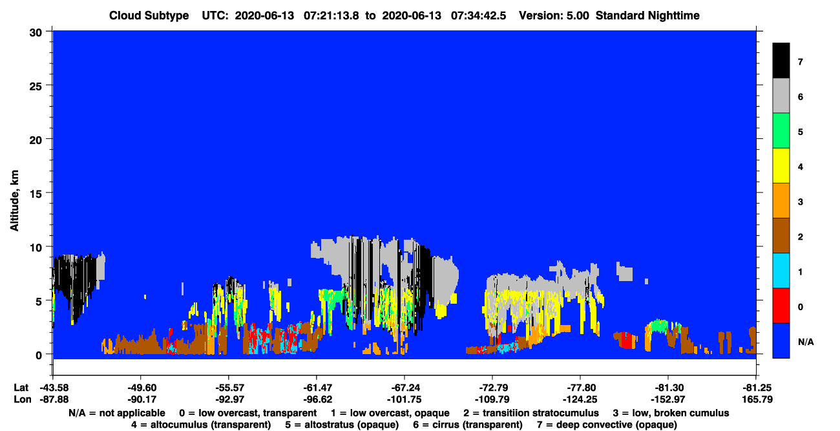840x431 pixels.
Task: Click longitude value '-109.79'
Action: pos(492,399)
